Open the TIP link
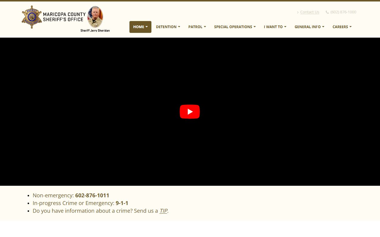The height and width of the screenshot is (237, 380). 163,211
